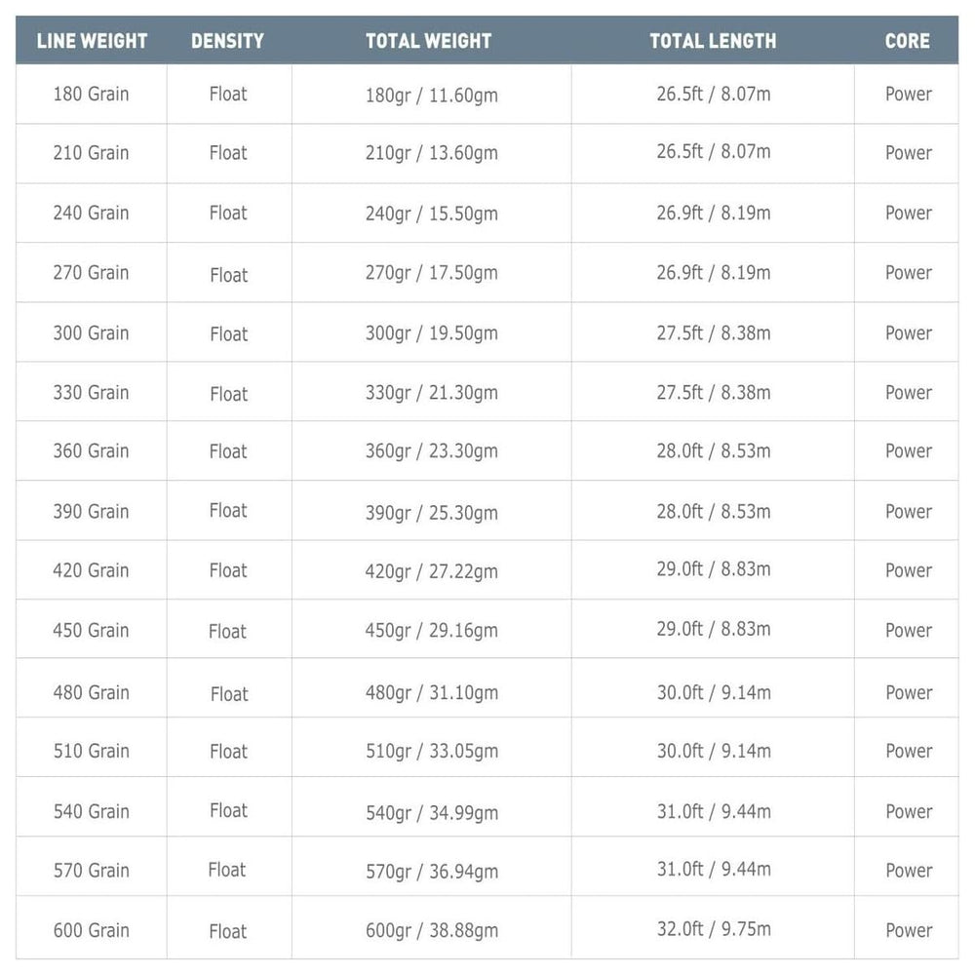Click the 210gr / 13.60gm cell

coord(432,154)
